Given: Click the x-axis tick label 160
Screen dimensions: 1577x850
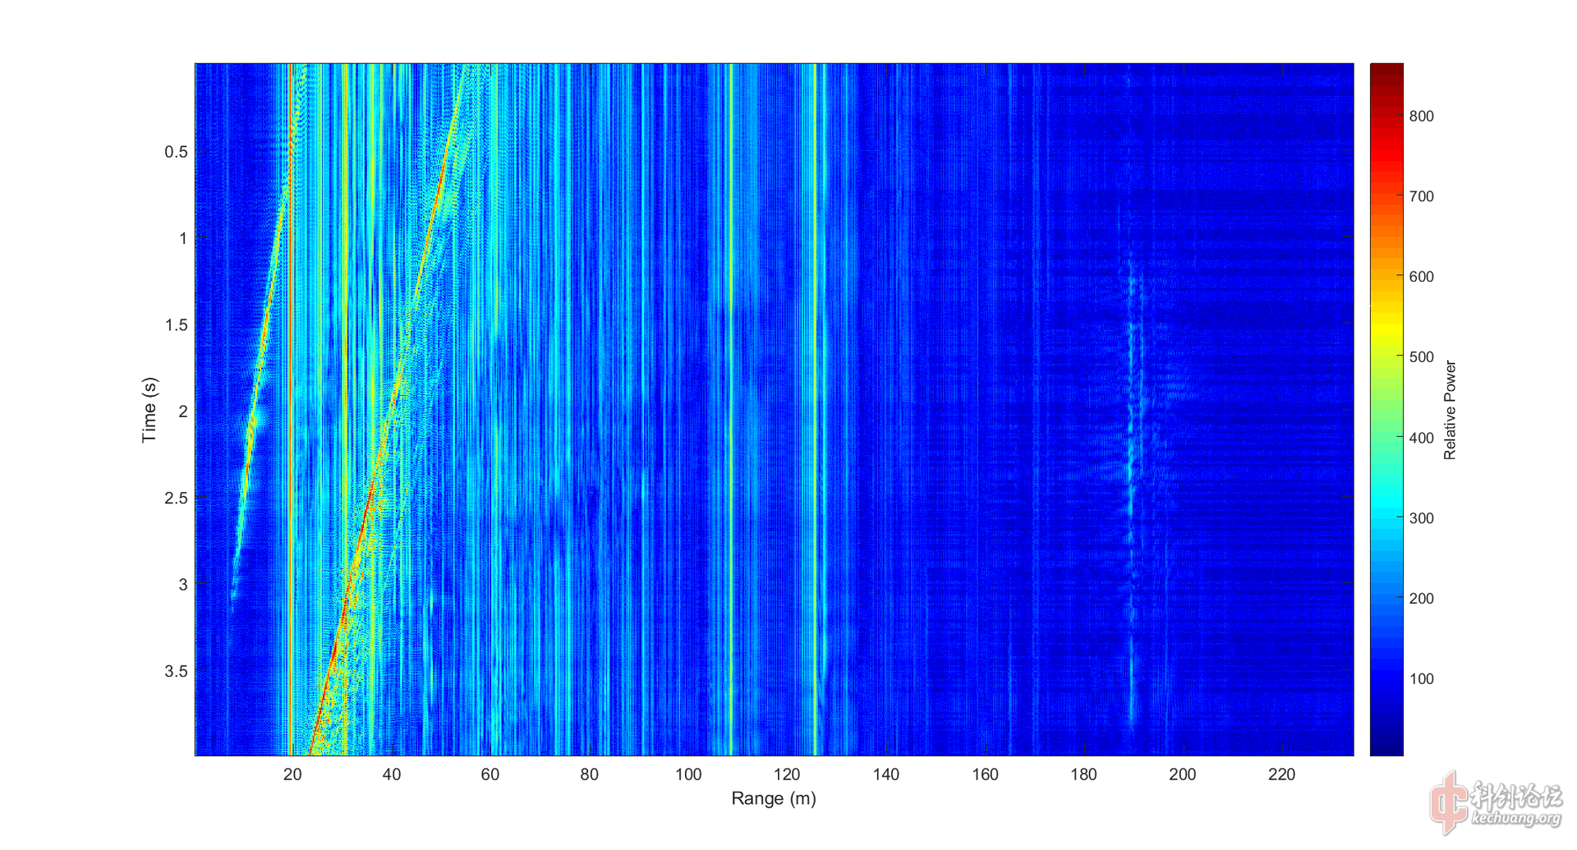Looking at the screenshot, I should [985, 774].
